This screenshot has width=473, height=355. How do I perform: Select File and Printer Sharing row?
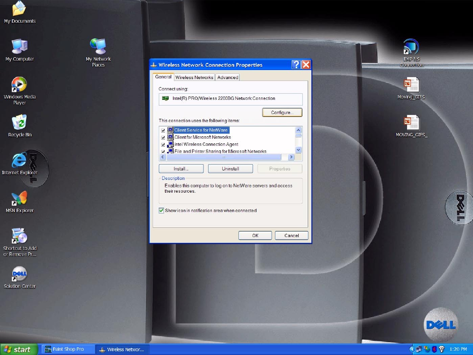(x=220, y=151)
